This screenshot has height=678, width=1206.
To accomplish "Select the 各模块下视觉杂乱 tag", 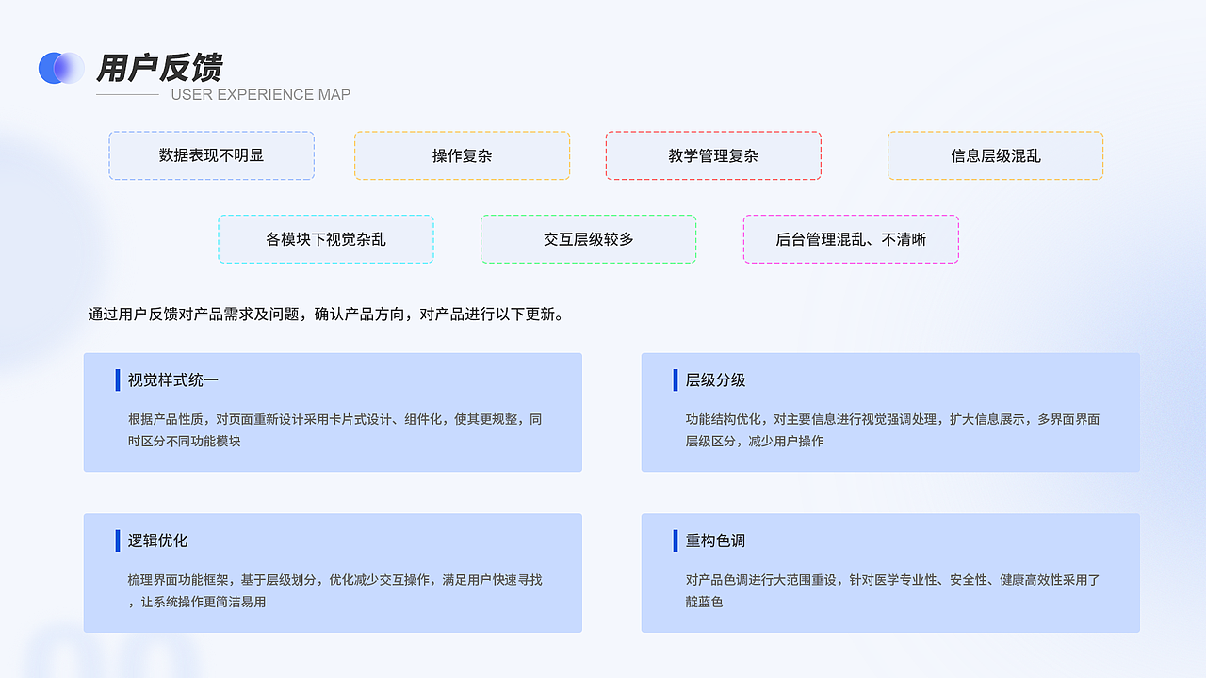I will 325,239.
